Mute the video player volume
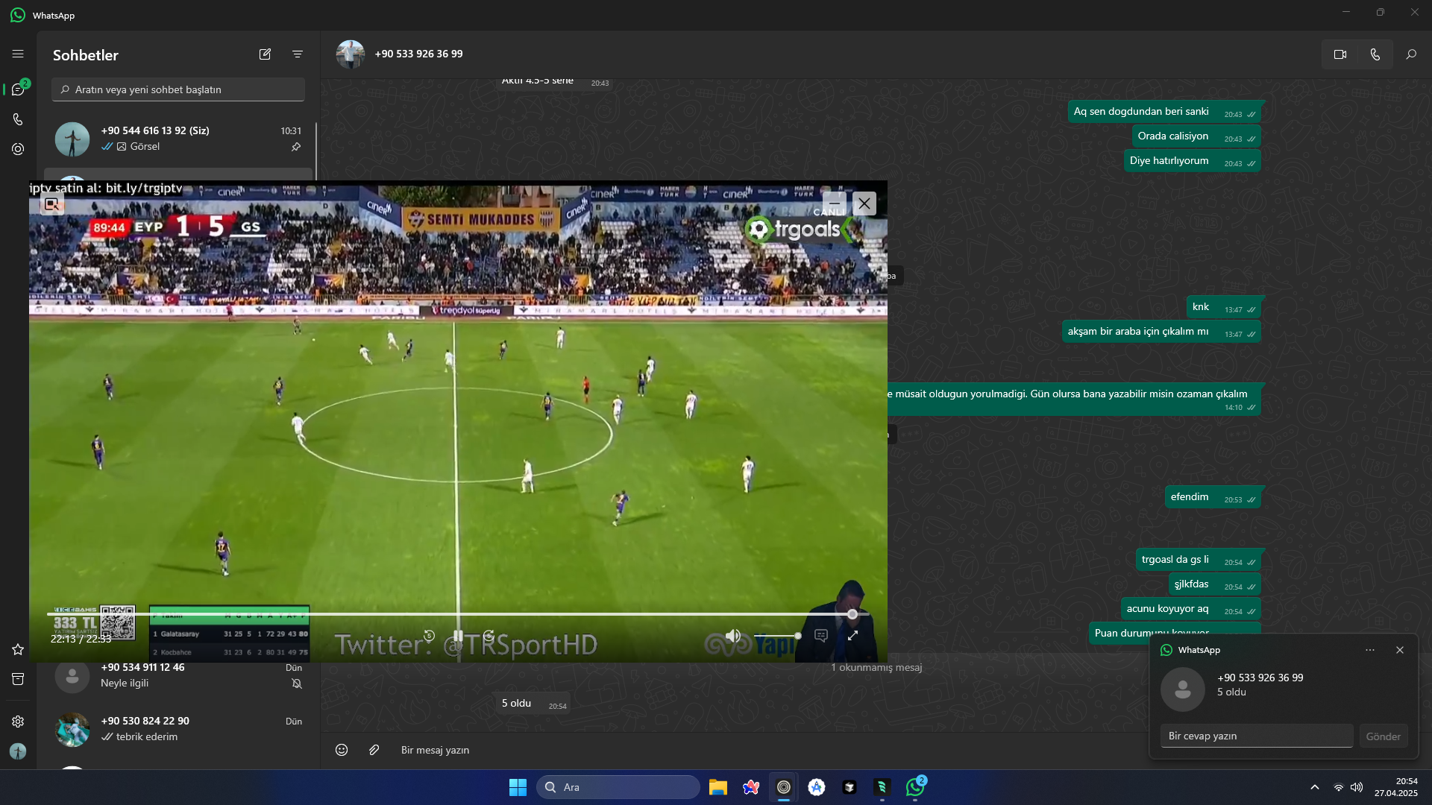The height and width of the screenshot is (805, 1432). pyautogui.click(x=733, y=636)
